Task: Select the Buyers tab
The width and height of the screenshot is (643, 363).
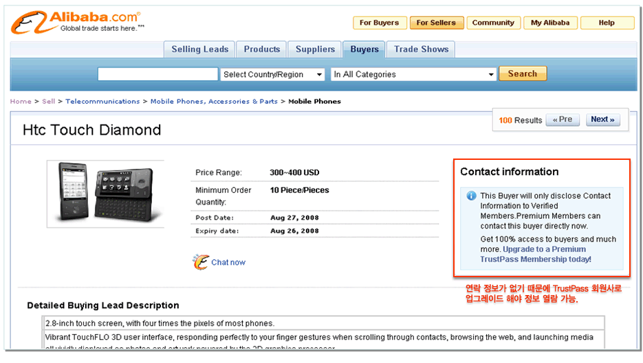Action: pyautogui.click(x=364, y=49)
